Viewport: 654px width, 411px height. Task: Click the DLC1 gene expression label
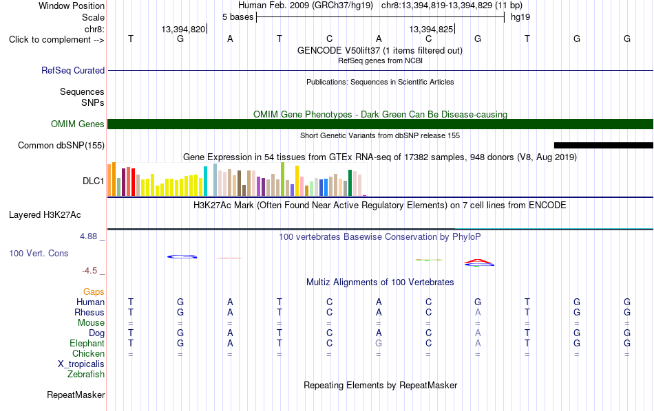coord(94,181)
